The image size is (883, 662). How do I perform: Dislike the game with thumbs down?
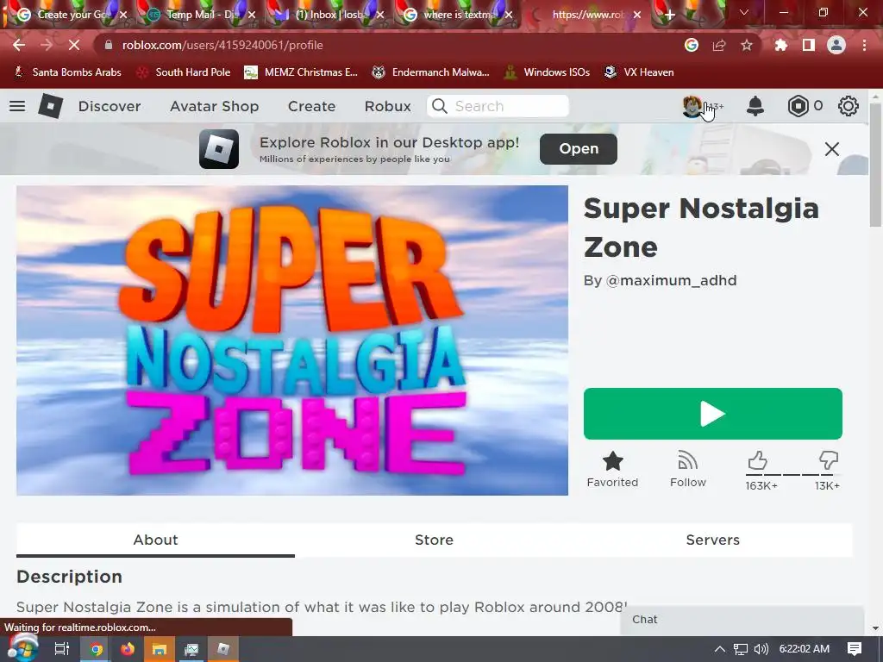[x=829, y=460]
